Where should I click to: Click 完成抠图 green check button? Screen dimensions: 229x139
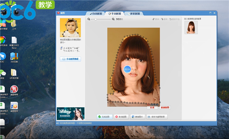tap(105, 117)
